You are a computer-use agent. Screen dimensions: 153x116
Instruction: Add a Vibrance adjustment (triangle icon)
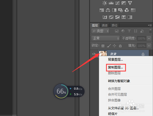click(x=130, y=3)
